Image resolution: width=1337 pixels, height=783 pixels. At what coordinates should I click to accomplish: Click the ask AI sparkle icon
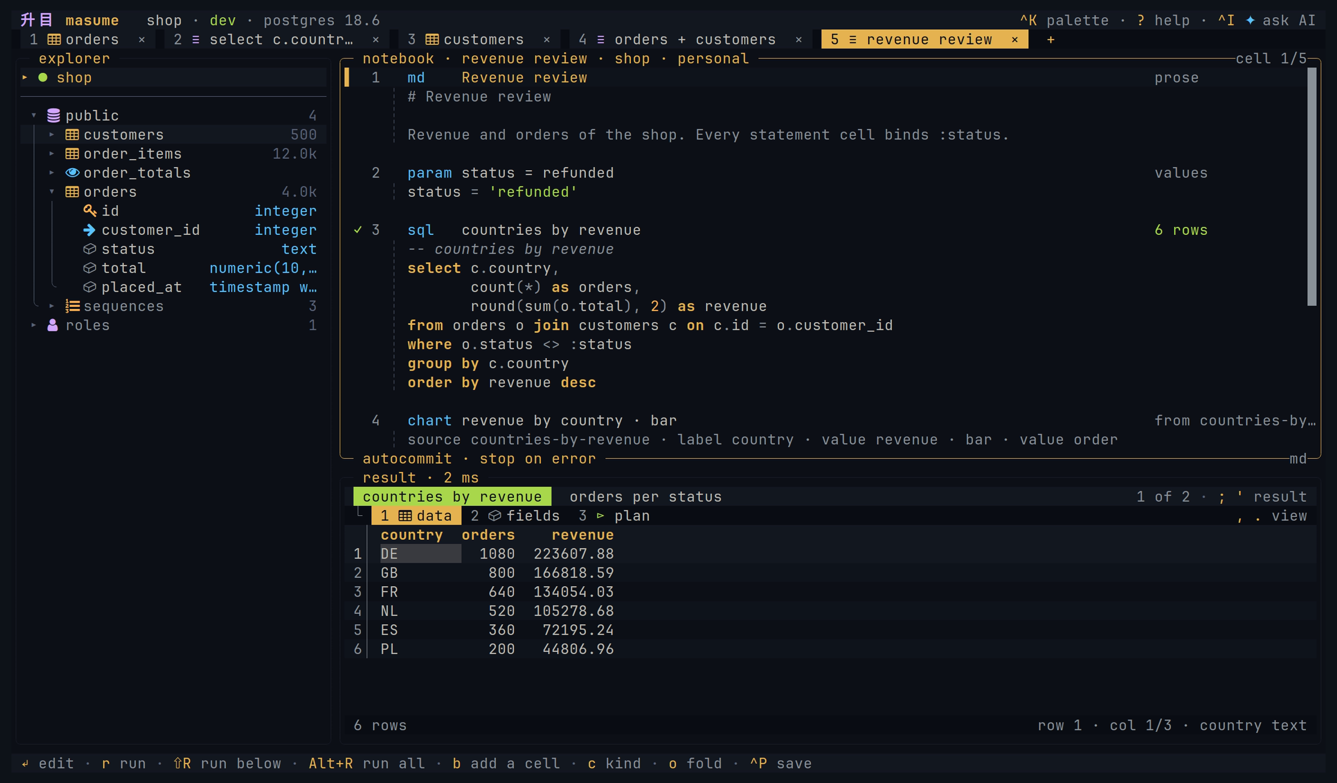[x=1250, y=20]
